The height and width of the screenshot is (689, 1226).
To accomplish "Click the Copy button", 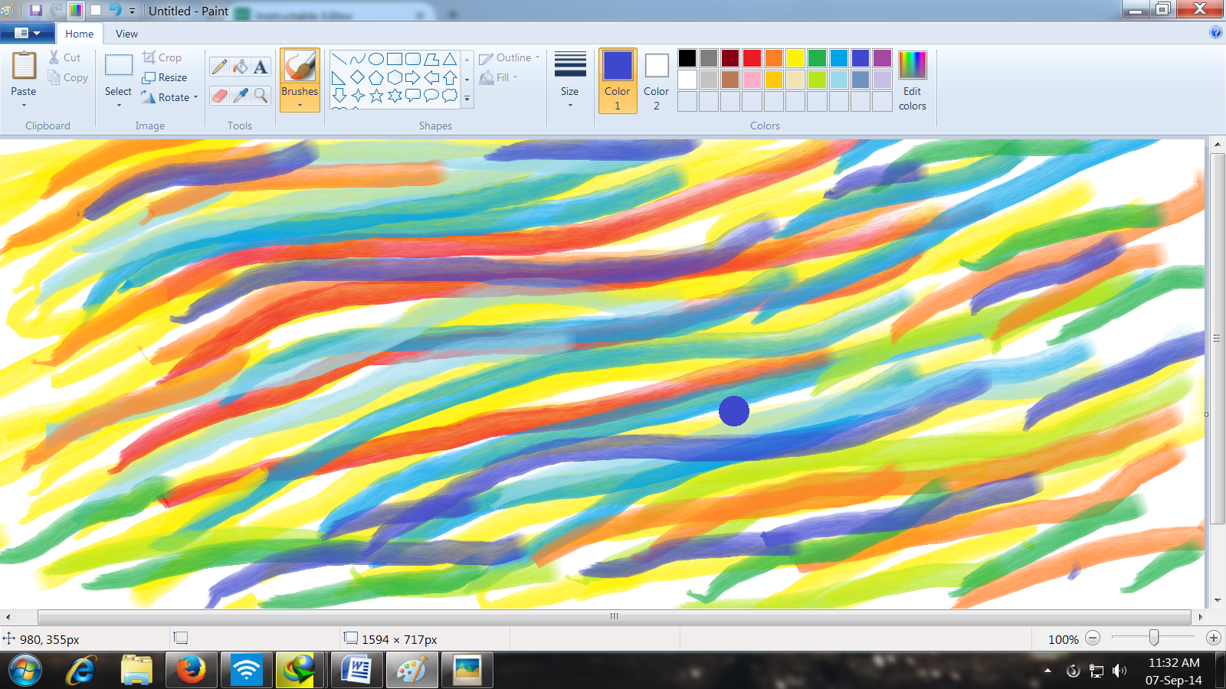I will click(67, 77).
